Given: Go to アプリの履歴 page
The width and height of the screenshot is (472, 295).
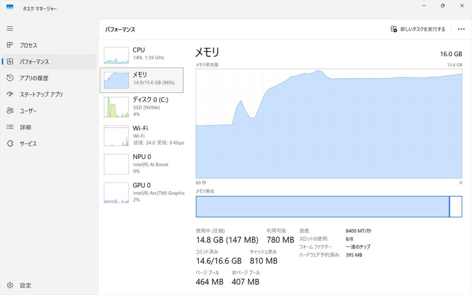Looking at the screenshot, I should (x=49, y=78).
